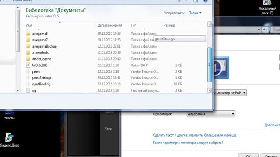Image resolution: width=280 pixels, height=157 pixels.
Task: Select the AVD_63805 DAT file icon
Action: pos(28,65)
